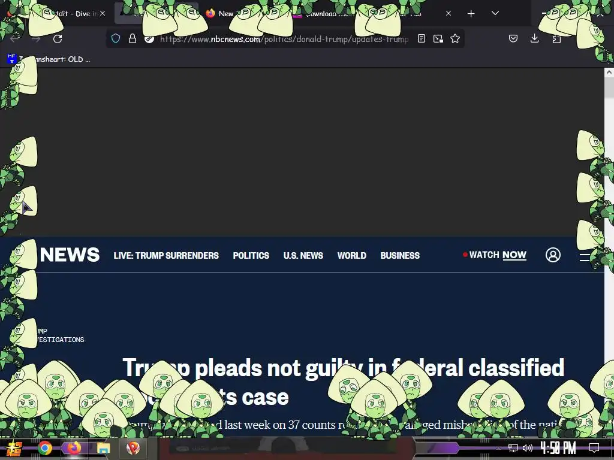The width and height of the screenshot is (614, 460).
Task: Expand the list all tabs chevron
Action: point(495,13)
